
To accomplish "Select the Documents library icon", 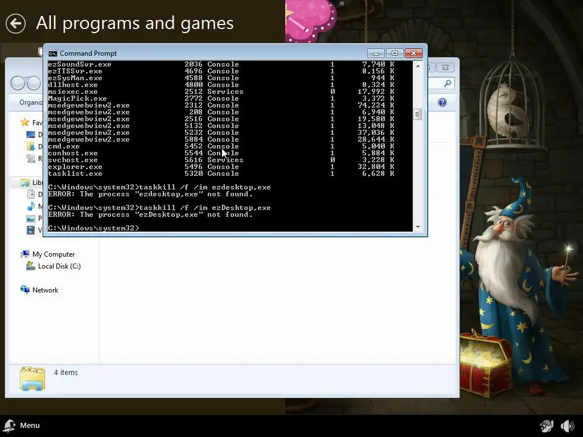I will click(31, 195).
